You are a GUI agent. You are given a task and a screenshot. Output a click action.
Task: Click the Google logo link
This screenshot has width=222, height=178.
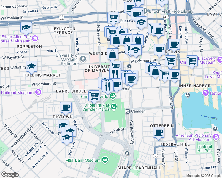point(10,174)
